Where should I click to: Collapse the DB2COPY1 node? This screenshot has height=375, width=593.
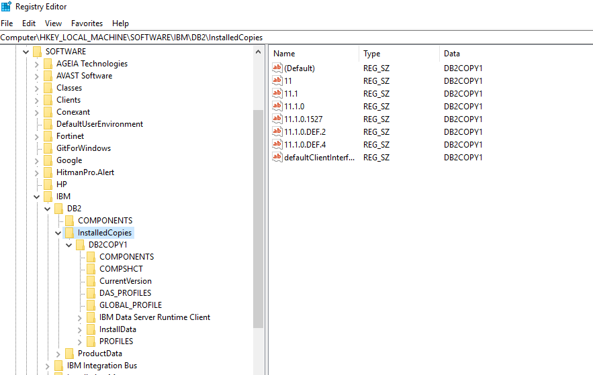coord(69,245)
